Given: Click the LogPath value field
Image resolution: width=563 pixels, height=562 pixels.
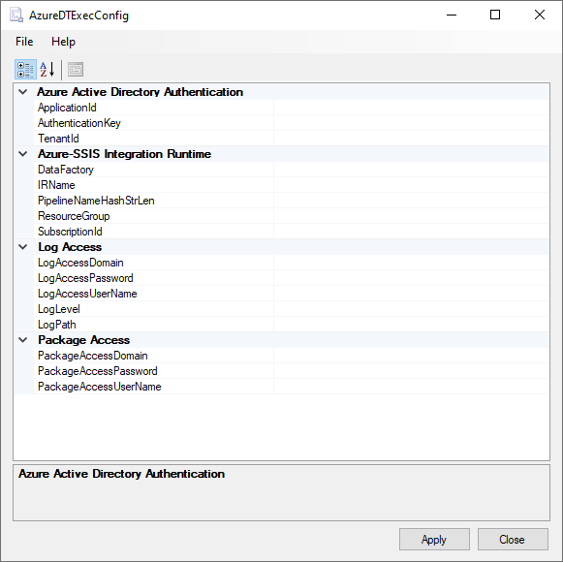Looking at the screenshot, I should pos(412,325).
